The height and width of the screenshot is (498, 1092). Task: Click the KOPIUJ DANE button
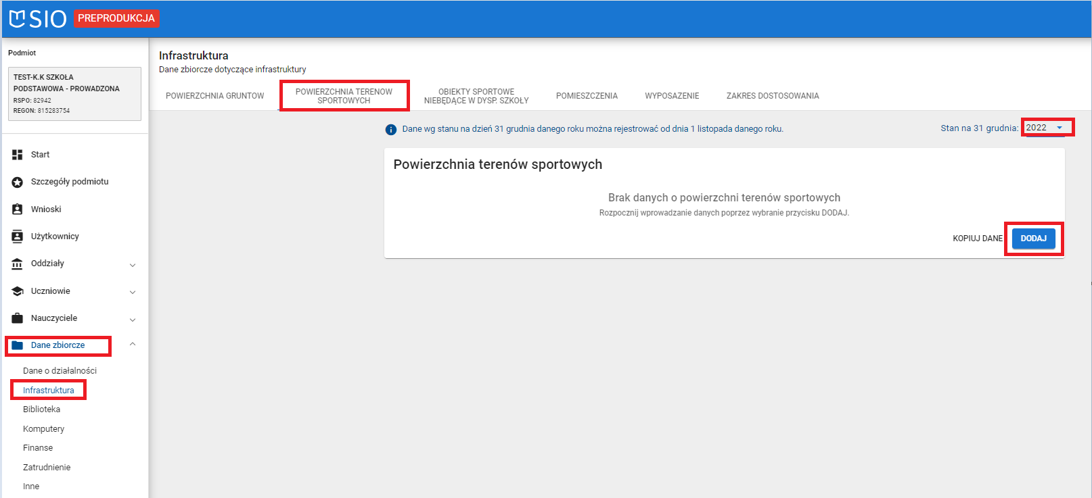pos(977,239)
